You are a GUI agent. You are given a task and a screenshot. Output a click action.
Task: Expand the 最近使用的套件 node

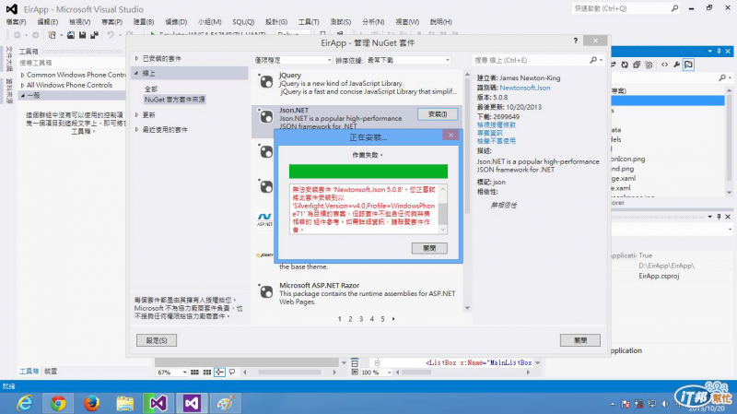point(136,129)
